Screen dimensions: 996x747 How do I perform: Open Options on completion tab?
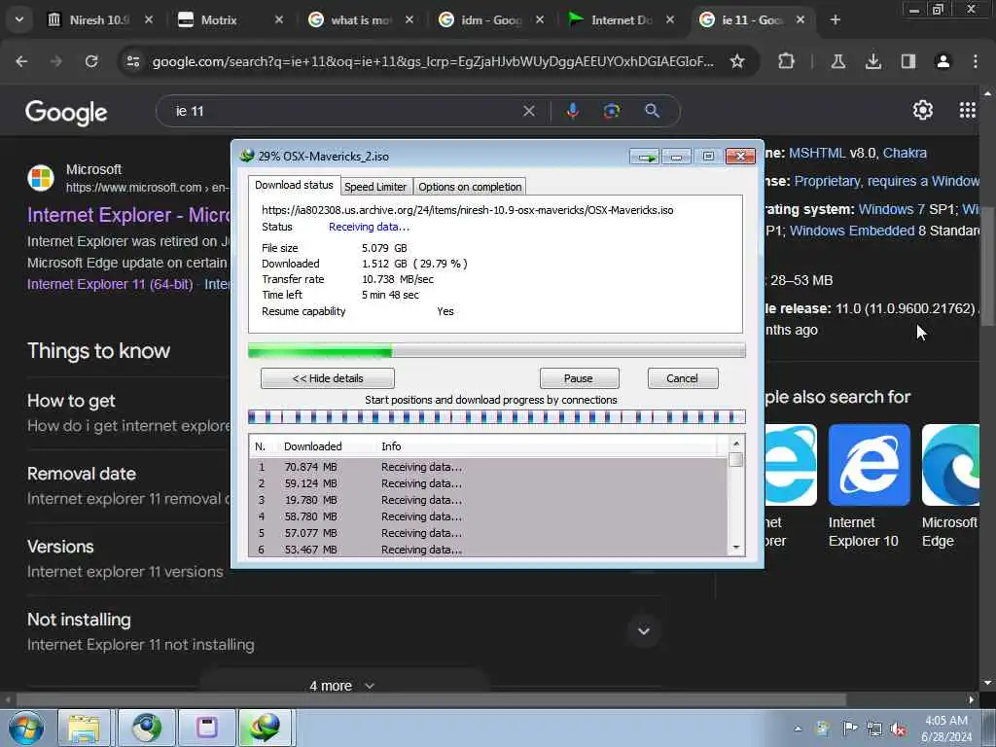(x=470, y=187)
